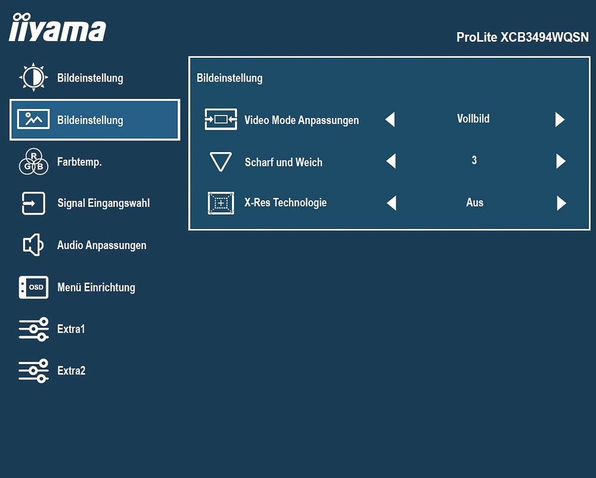Select the X-Res Technologie crosshair icon

click(221, 203)
